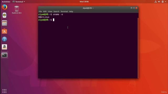Click the battery icon in top bar
The width and height of the screenshot is (168, 94).
tap(163, 2)
